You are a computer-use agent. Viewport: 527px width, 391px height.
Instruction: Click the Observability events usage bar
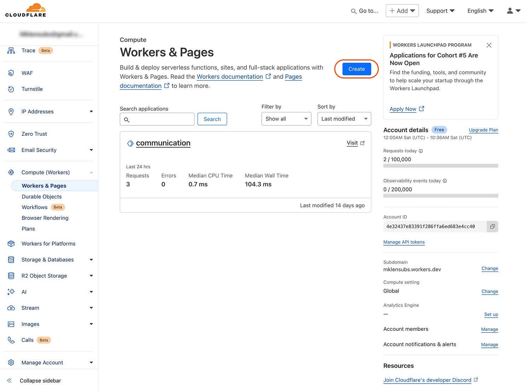point(441,196)
